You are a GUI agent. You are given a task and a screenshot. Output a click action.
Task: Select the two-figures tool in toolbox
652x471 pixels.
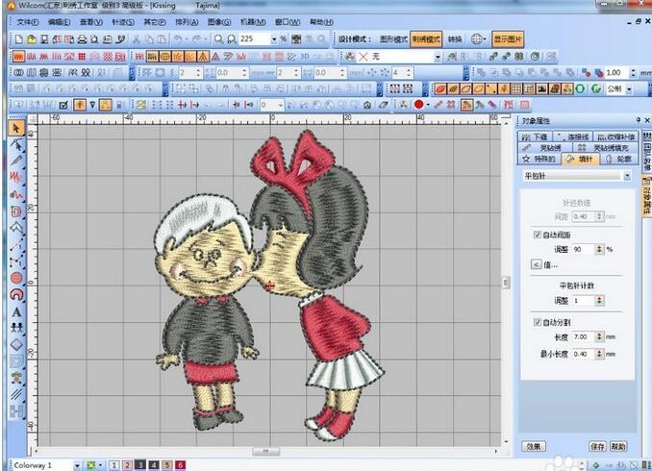tap(16, 328)
